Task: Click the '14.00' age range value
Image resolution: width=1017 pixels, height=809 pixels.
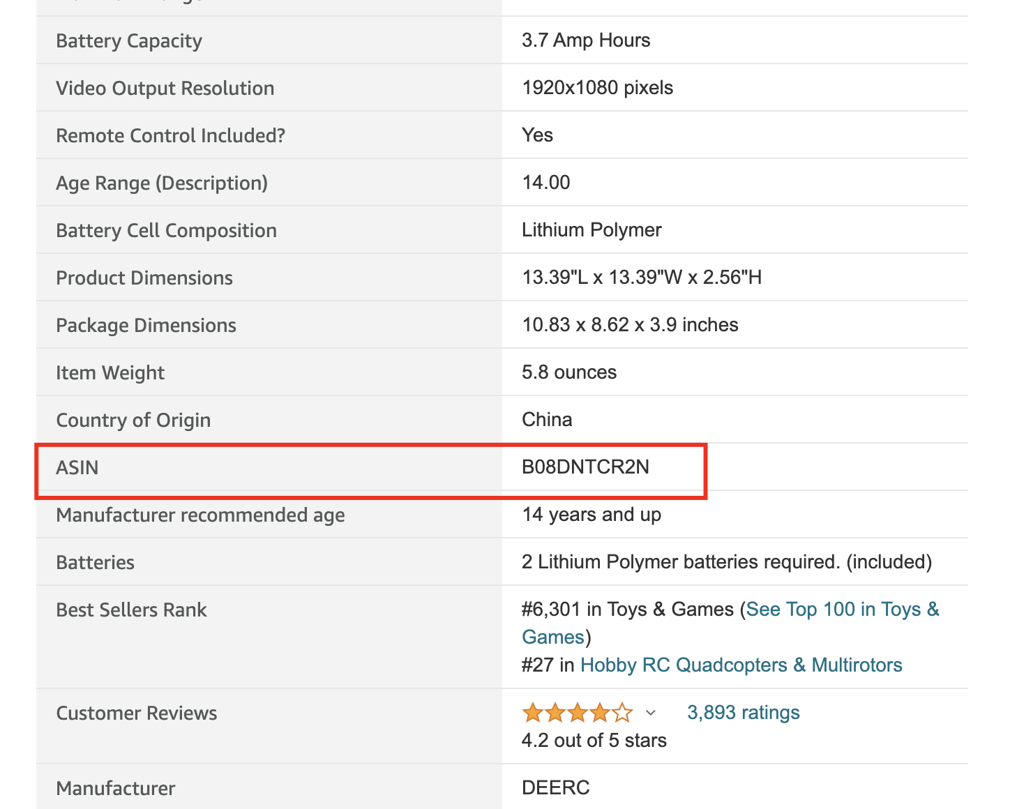Action: (545, 182)
